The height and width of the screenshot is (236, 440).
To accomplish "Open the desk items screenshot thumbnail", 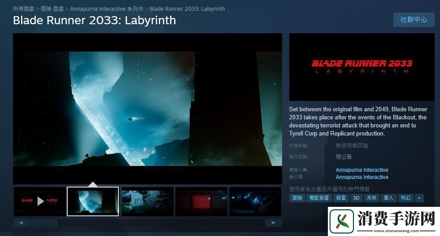I will coord(147,201).
